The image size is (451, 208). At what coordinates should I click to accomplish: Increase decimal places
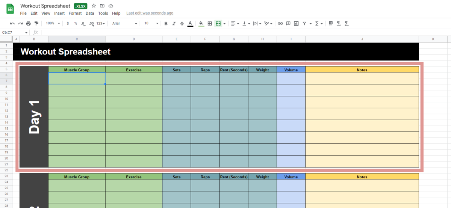(92, 23)
